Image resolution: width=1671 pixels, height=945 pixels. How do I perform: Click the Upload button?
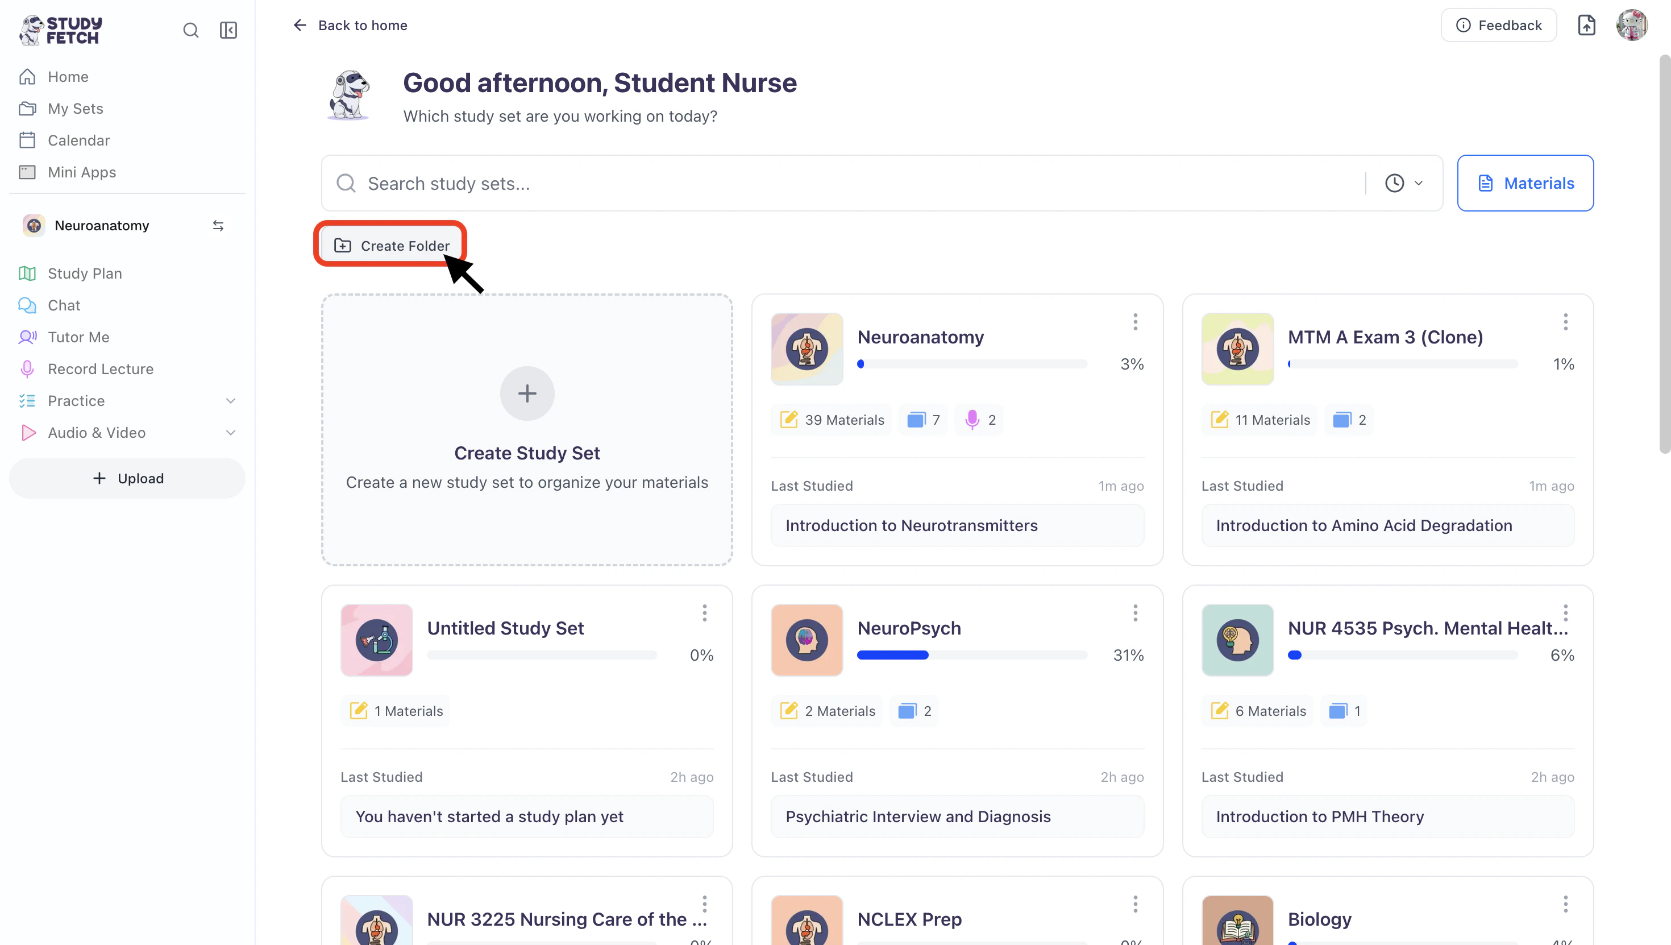point(127,478)
